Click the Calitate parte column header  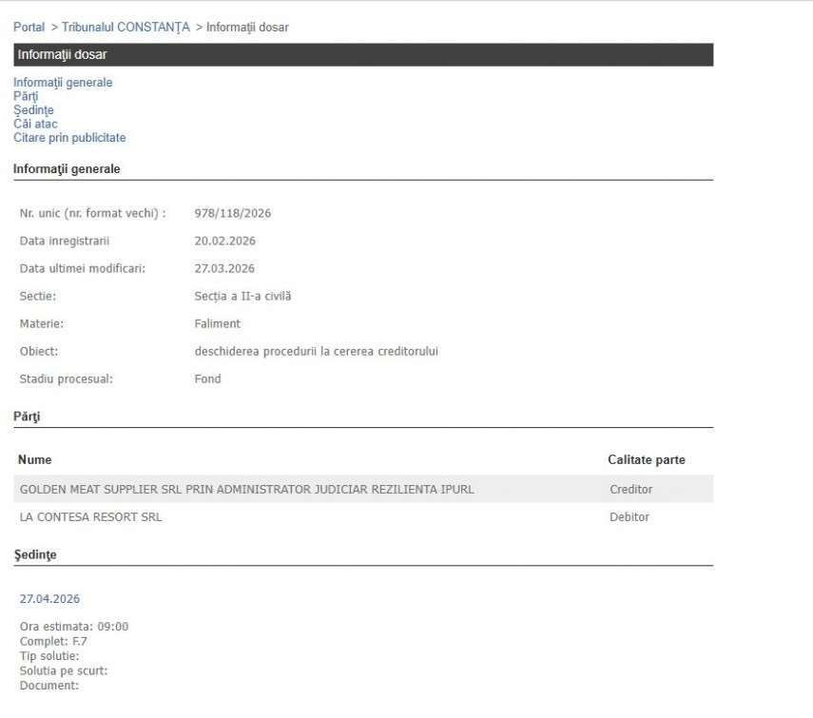click(x=646, y=460)
